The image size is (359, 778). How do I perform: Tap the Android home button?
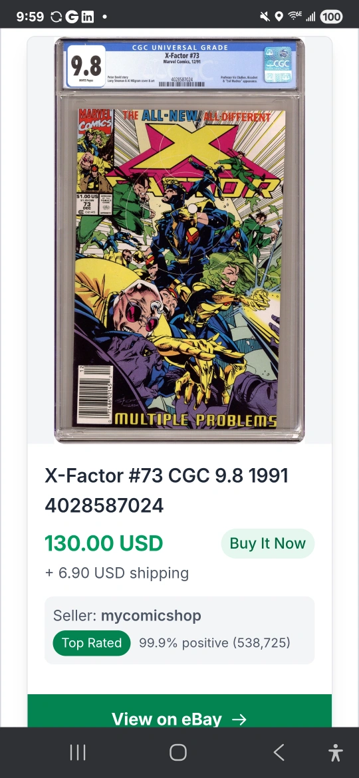click(x=178, y=753)
